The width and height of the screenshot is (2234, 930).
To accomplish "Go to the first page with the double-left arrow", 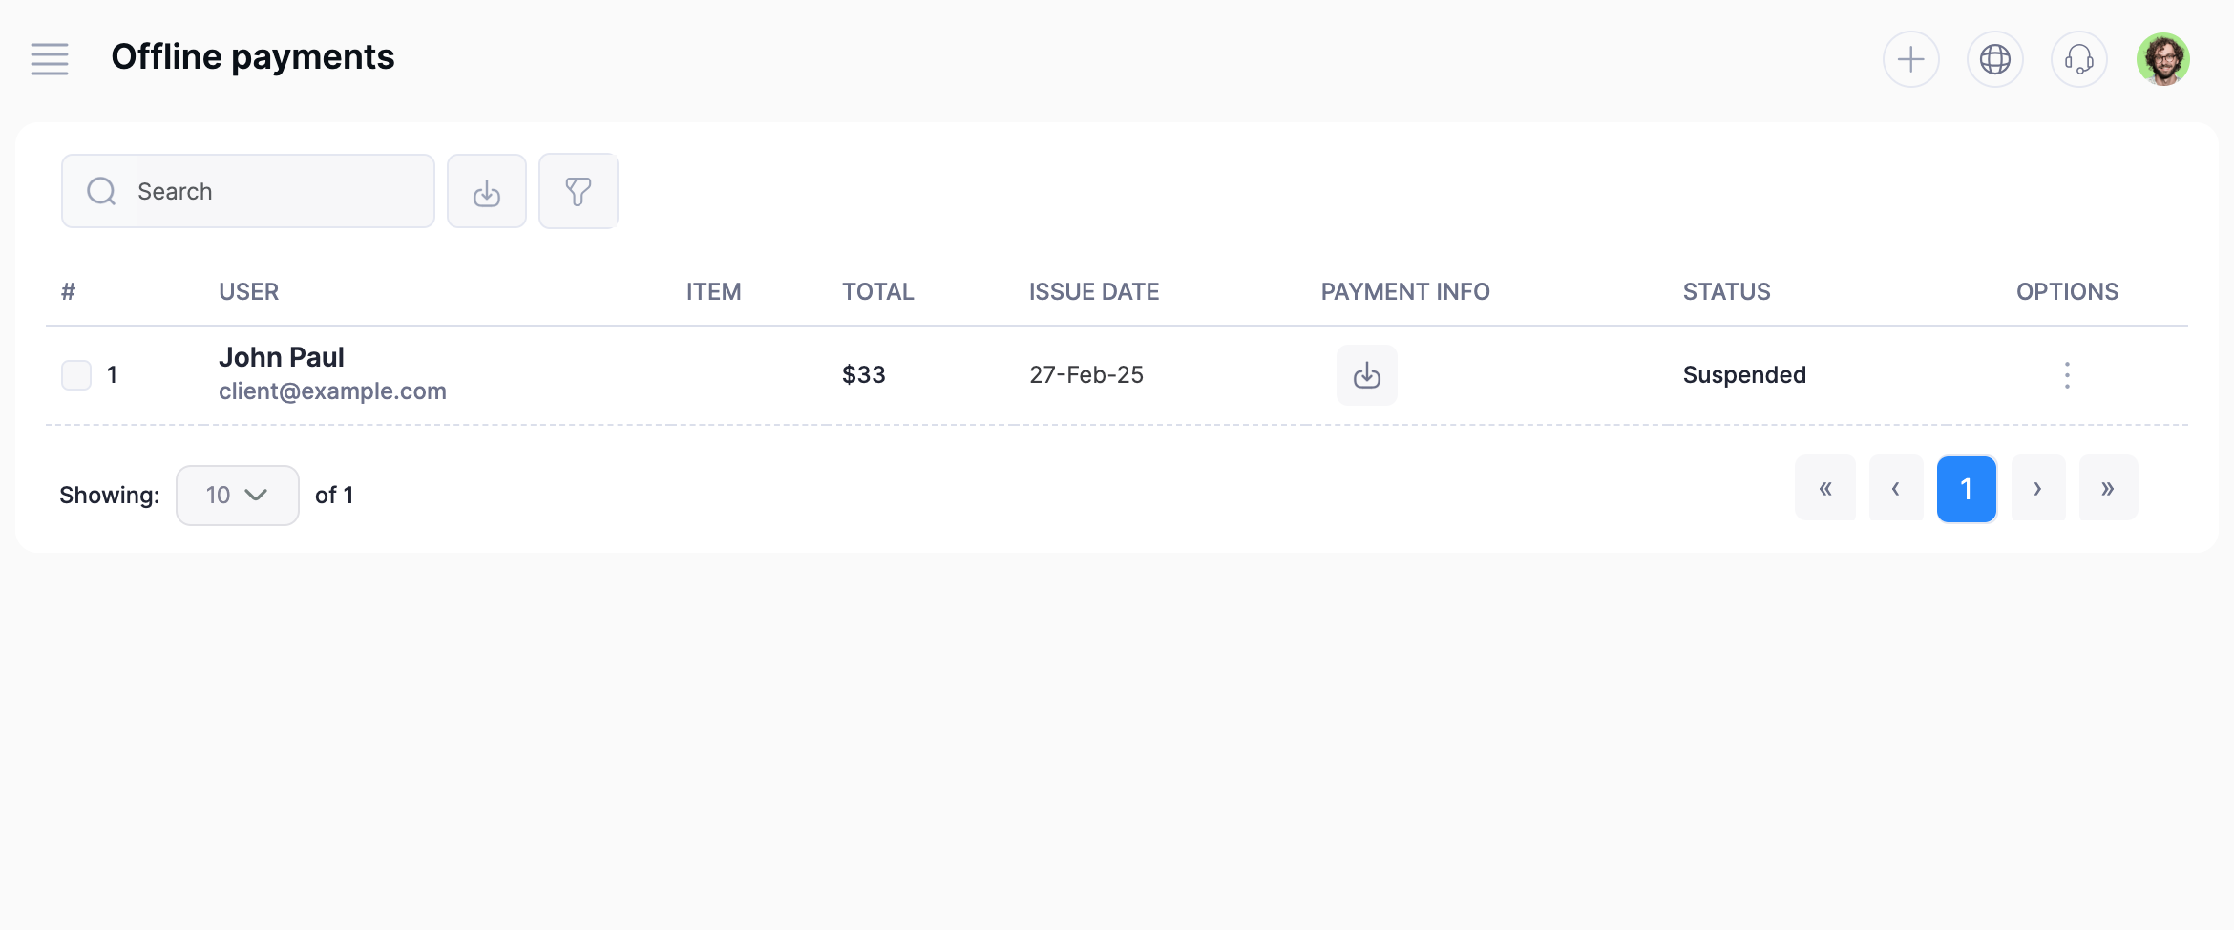I will pyautogui.click(x=1825, y=489).
